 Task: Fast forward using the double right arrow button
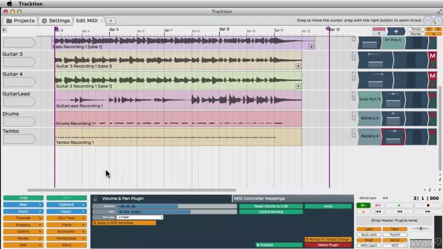pyautogui.click(x=428, y=211)
